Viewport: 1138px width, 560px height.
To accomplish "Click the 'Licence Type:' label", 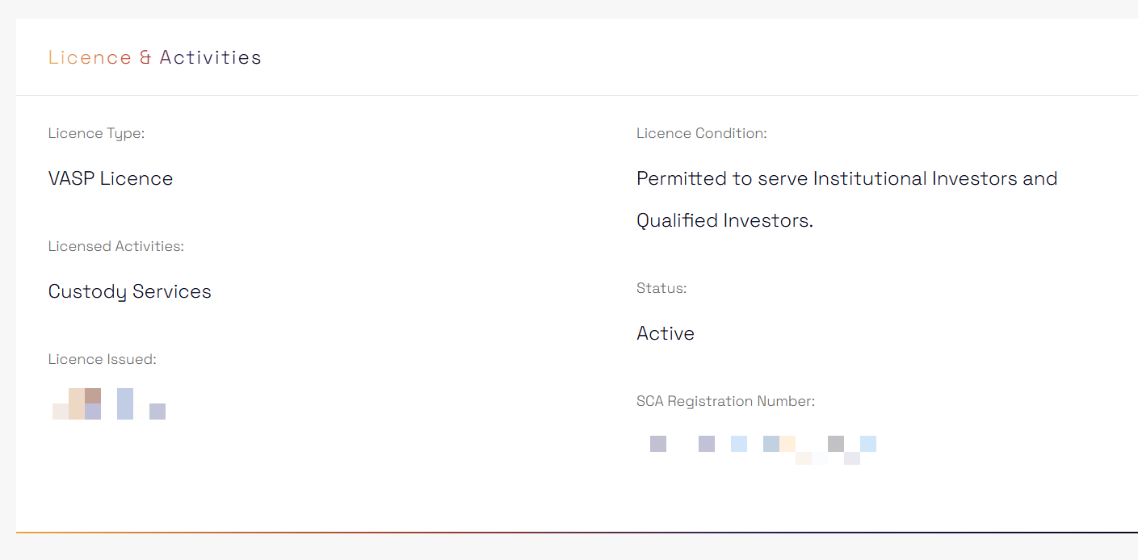I will point(96,133).
